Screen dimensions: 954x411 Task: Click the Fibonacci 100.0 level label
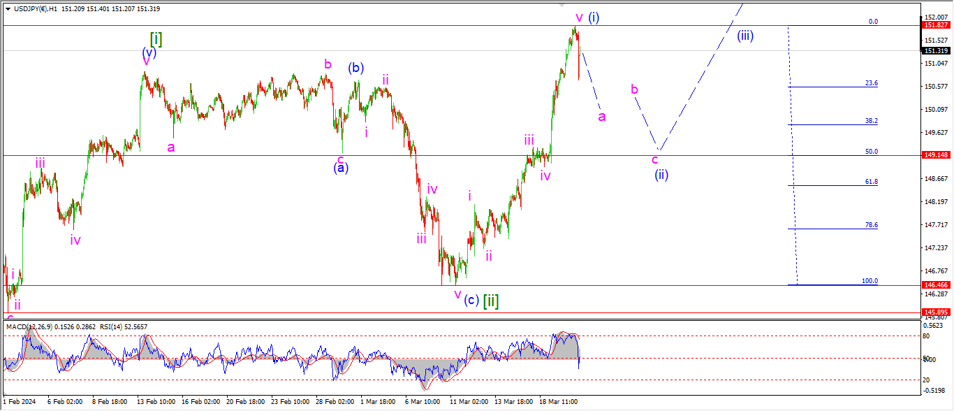coord(869,281)
